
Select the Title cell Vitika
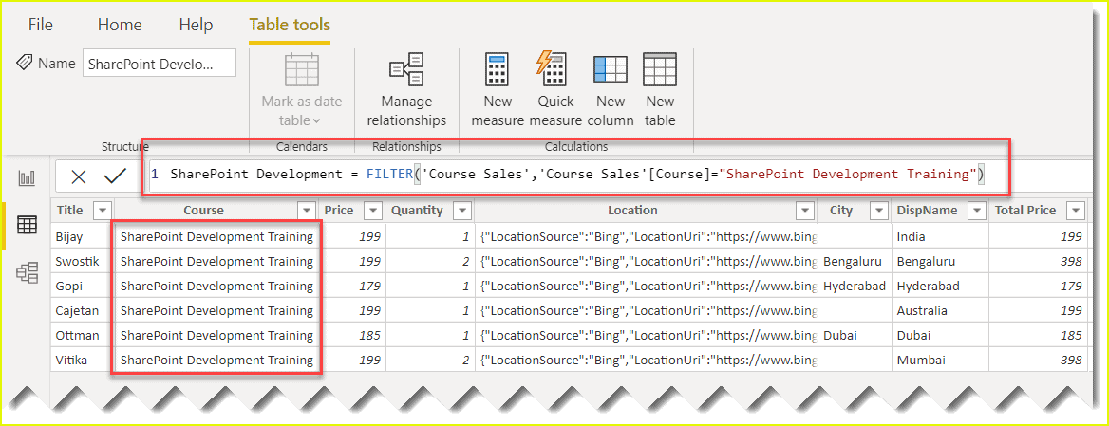tap(82, 361)
